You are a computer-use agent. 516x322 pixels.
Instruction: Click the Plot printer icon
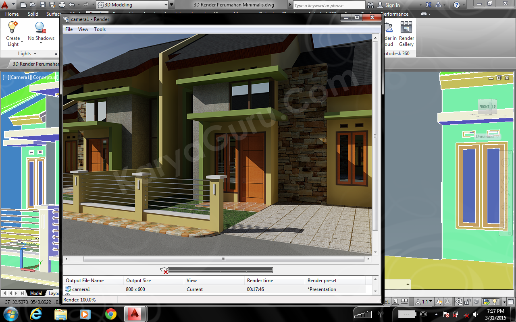click(x=62, y=5)
